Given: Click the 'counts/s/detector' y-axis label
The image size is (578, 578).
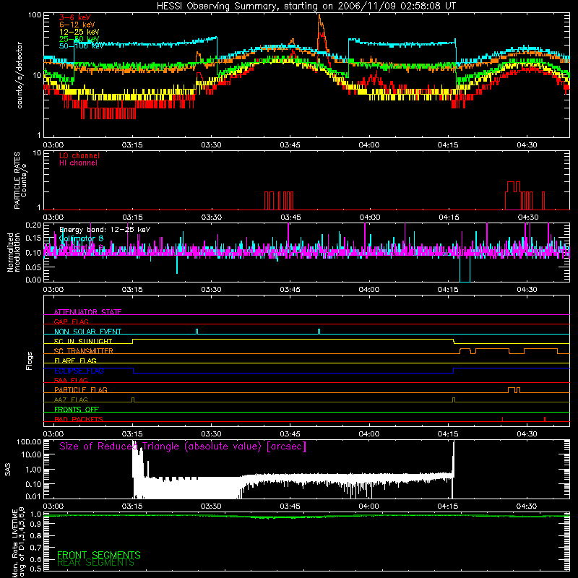Looking at the screenshot, I should click(20, 75).
